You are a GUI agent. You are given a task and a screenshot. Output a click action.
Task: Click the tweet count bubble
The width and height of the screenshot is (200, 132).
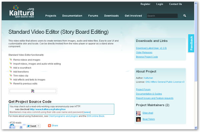pyautogui.click(x=39, y=126)
